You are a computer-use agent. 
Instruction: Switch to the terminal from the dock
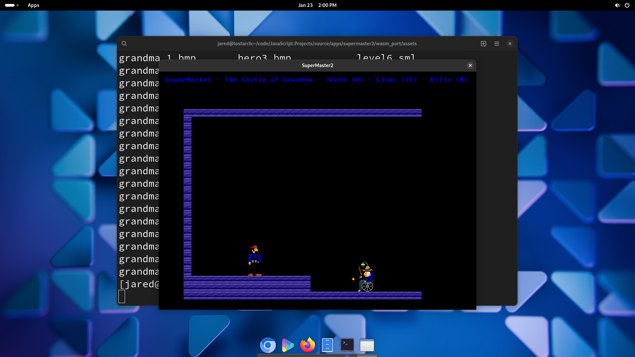(347, 345)
